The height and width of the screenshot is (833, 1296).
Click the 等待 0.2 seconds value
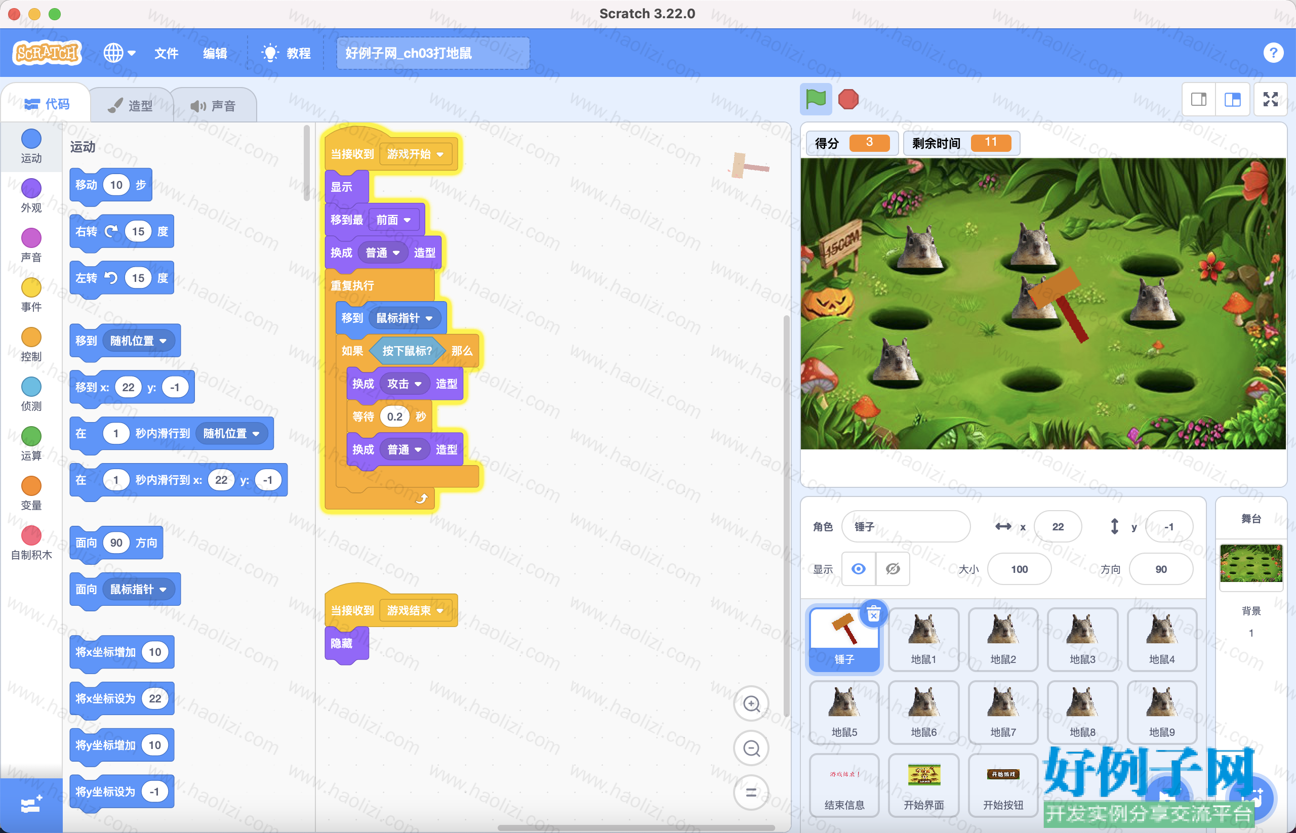394,416
